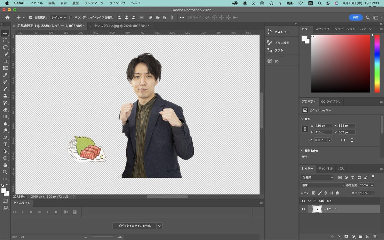Screen dimensions: 384x240
Task: Select the Horizontal Type tool
Action: [x=5, y=144]
